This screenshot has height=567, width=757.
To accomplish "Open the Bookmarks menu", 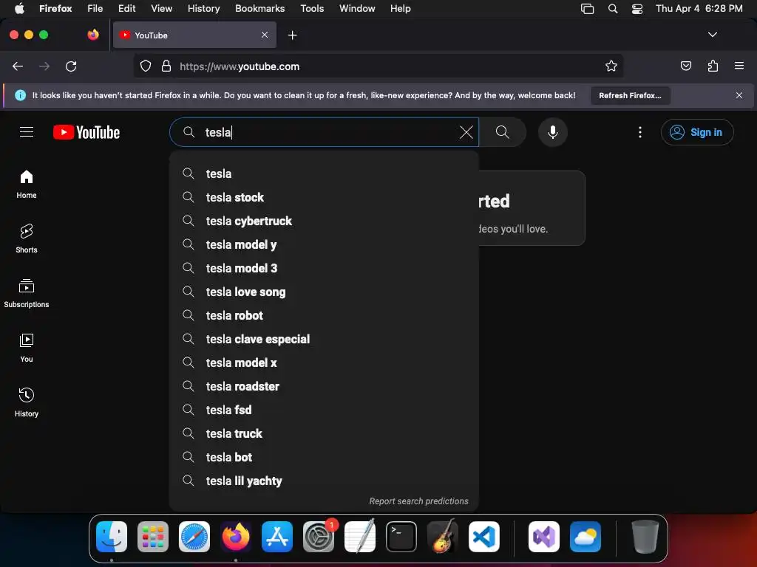I will coord(259,8).
